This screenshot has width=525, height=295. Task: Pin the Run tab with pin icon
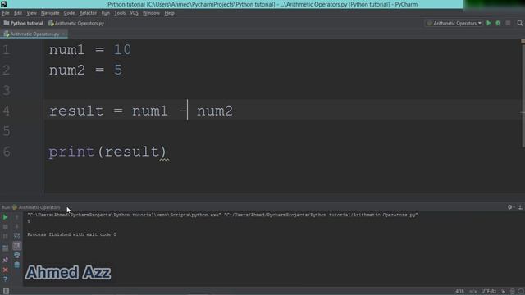pyautogui.click(x=5, y=260)
